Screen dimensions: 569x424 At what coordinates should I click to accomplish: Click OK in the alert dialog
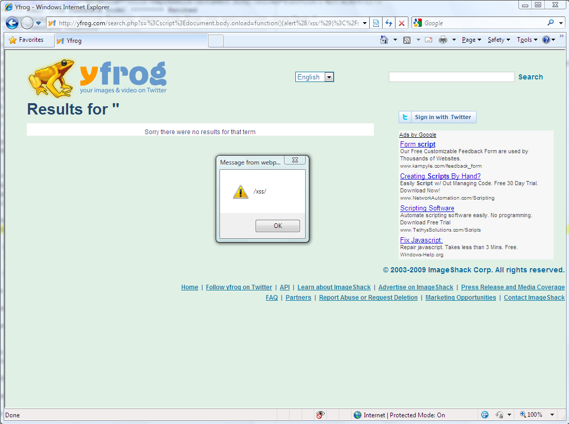(278, 226)
